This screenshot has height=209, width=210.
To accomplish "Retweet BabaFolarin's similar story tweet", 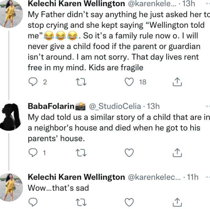I will click(81, 153).
